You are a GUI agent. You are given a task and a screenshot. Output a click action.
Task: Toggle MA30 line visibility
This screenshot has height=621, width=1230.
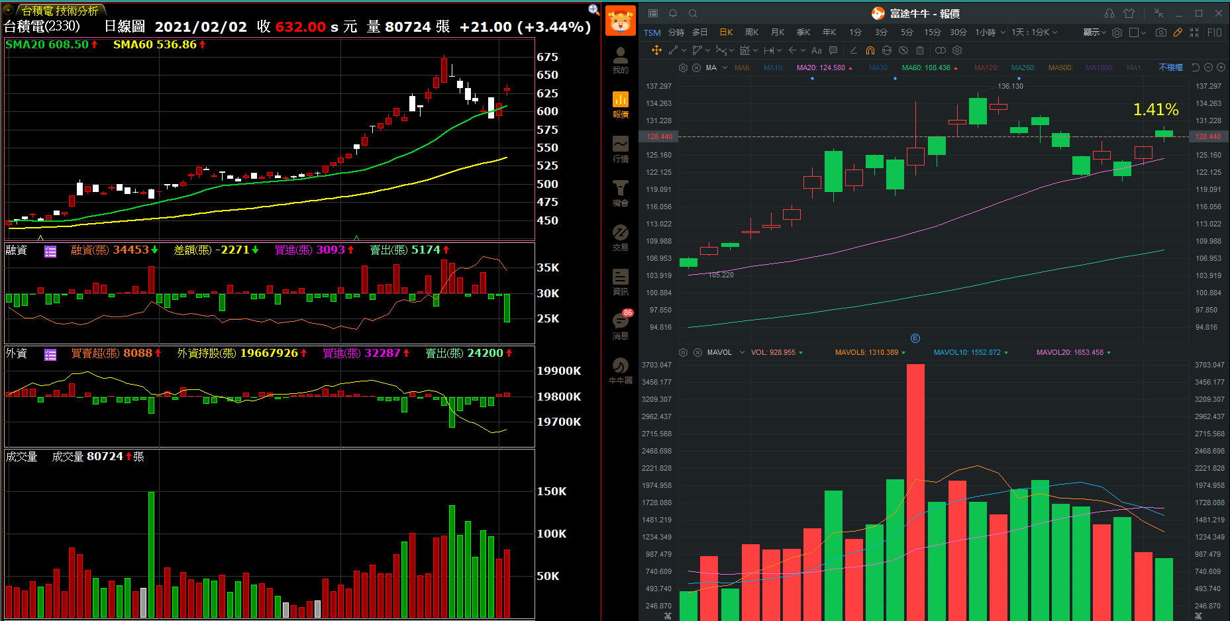point(878,68)
